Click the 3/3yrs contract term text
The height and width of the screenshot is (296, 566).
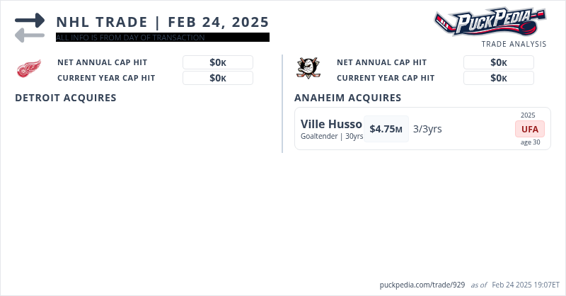coord(427,129)
